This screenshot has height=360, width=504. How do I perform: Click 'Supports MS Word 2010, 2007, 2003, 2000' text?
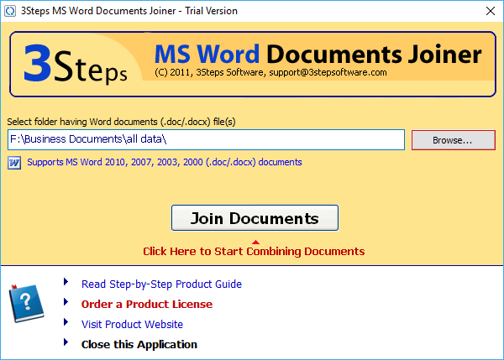165,162
